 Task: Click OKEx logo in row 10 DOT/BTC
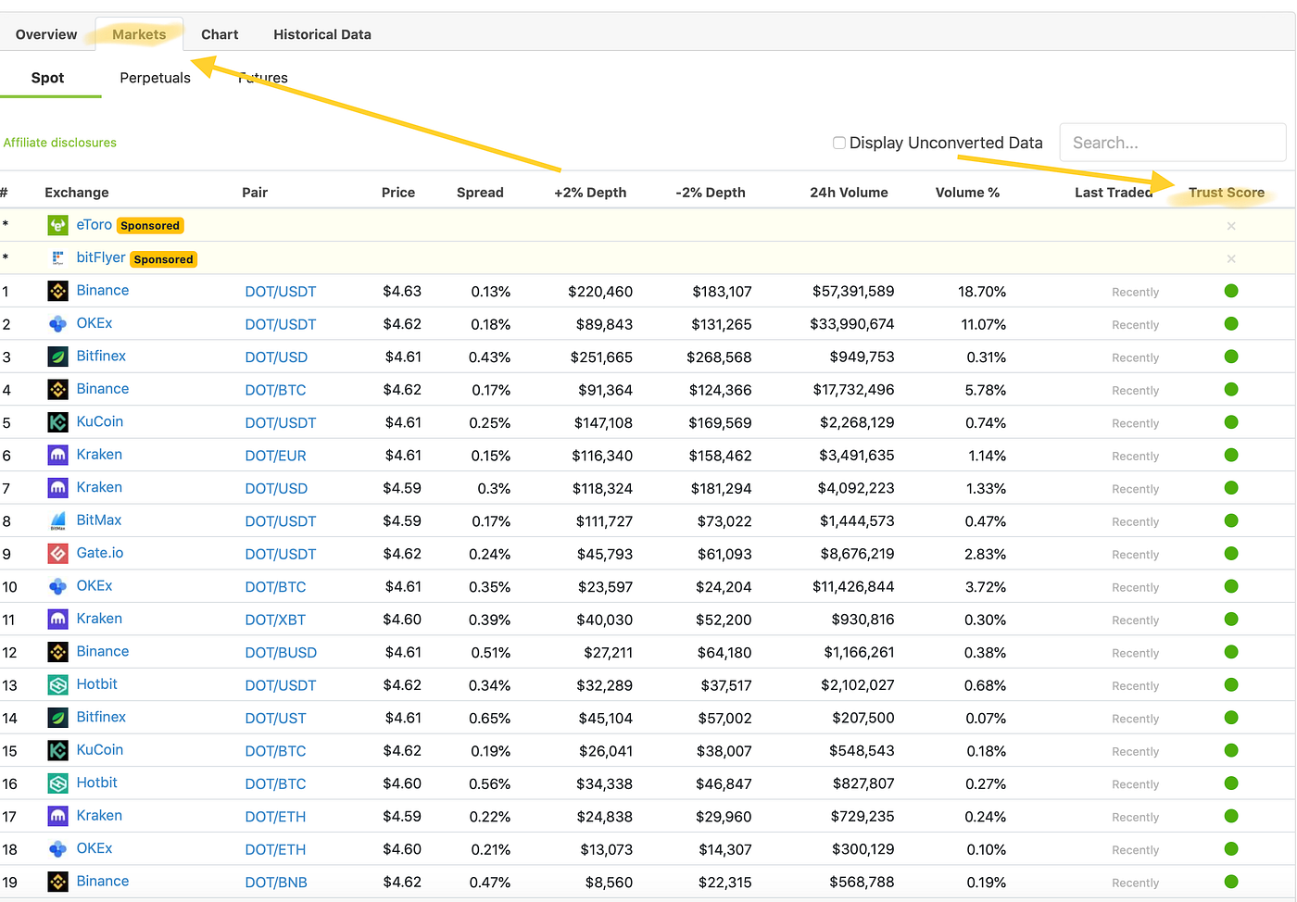click(57, 586)
